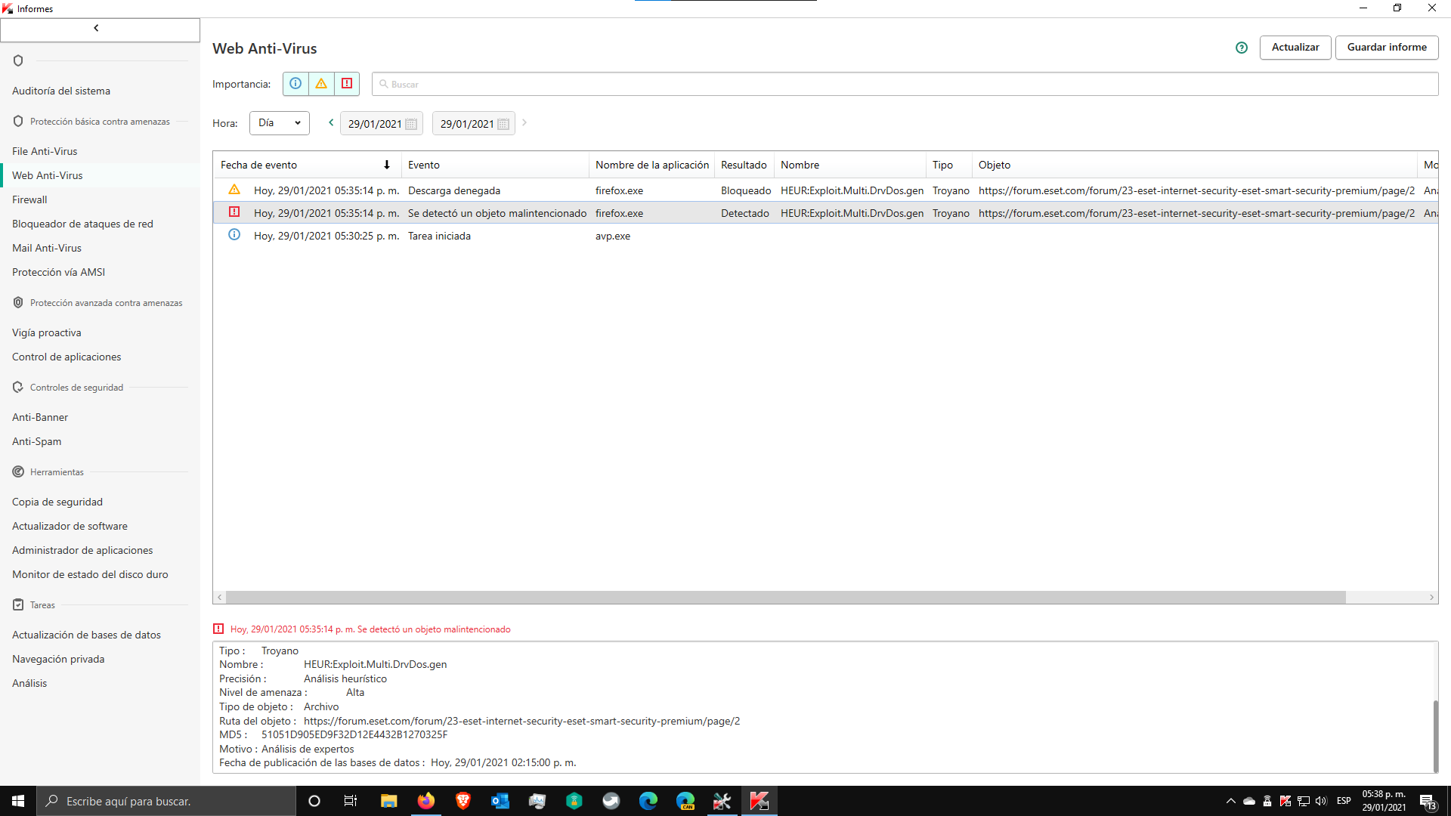Click the details pane vertical scrollbar
1451x816 pixels.
click(1435, 736)
